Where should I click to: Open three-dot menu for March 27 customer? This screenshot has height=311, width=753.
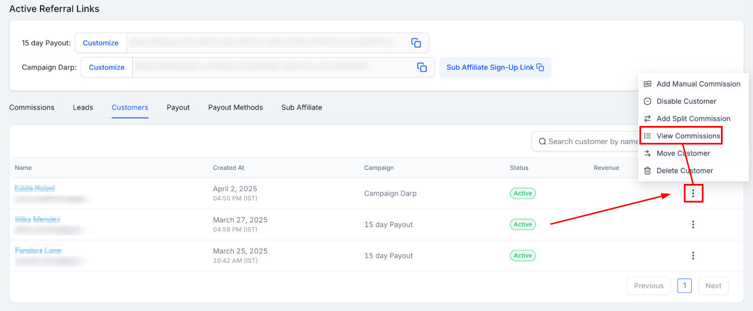pos(693,224)
